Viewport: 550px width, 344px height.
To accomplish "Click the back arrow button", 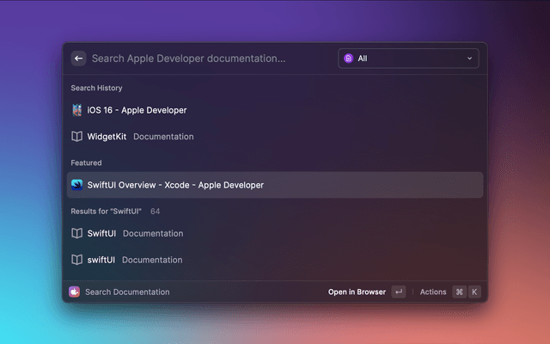I will tap(79, 58).
